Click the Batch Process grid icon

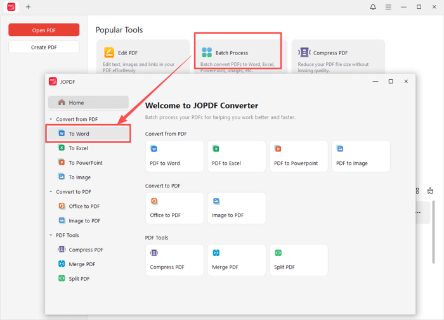click(x=207, y=53)
